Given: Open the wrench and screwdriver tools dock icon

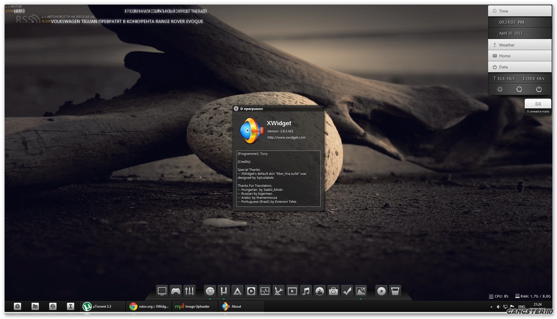Looking at the screenshot, I should click(x=278, y=291).
